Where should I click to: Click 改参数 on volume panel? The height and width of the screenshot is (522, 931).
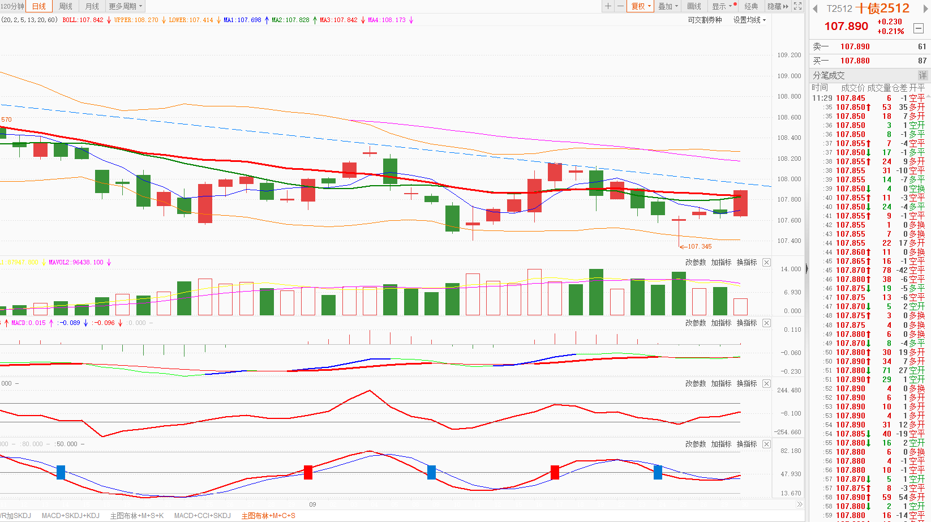[x=696, y=263]
